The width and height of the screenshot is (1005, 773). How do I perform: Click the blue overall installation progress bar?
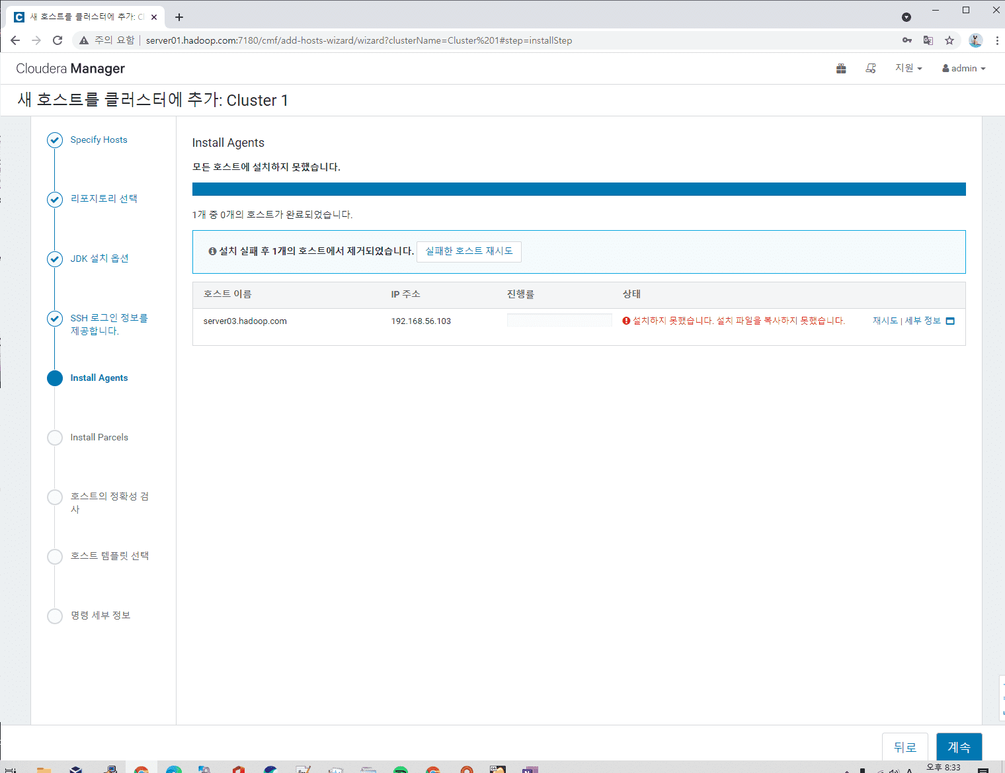coord(579,189)
